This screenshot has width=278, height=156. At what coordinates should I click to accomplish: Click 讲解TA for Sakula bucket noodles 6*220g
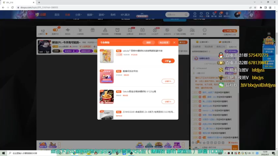point(168,102)
